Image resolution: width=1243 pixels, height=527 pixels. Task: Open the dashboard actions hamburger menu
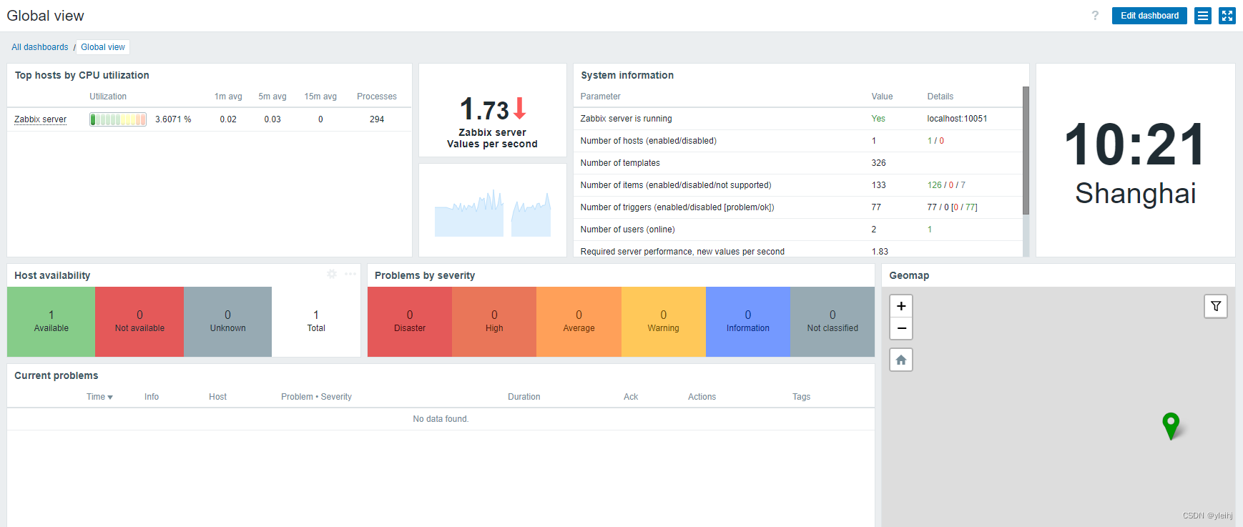tap(1203, 16)
